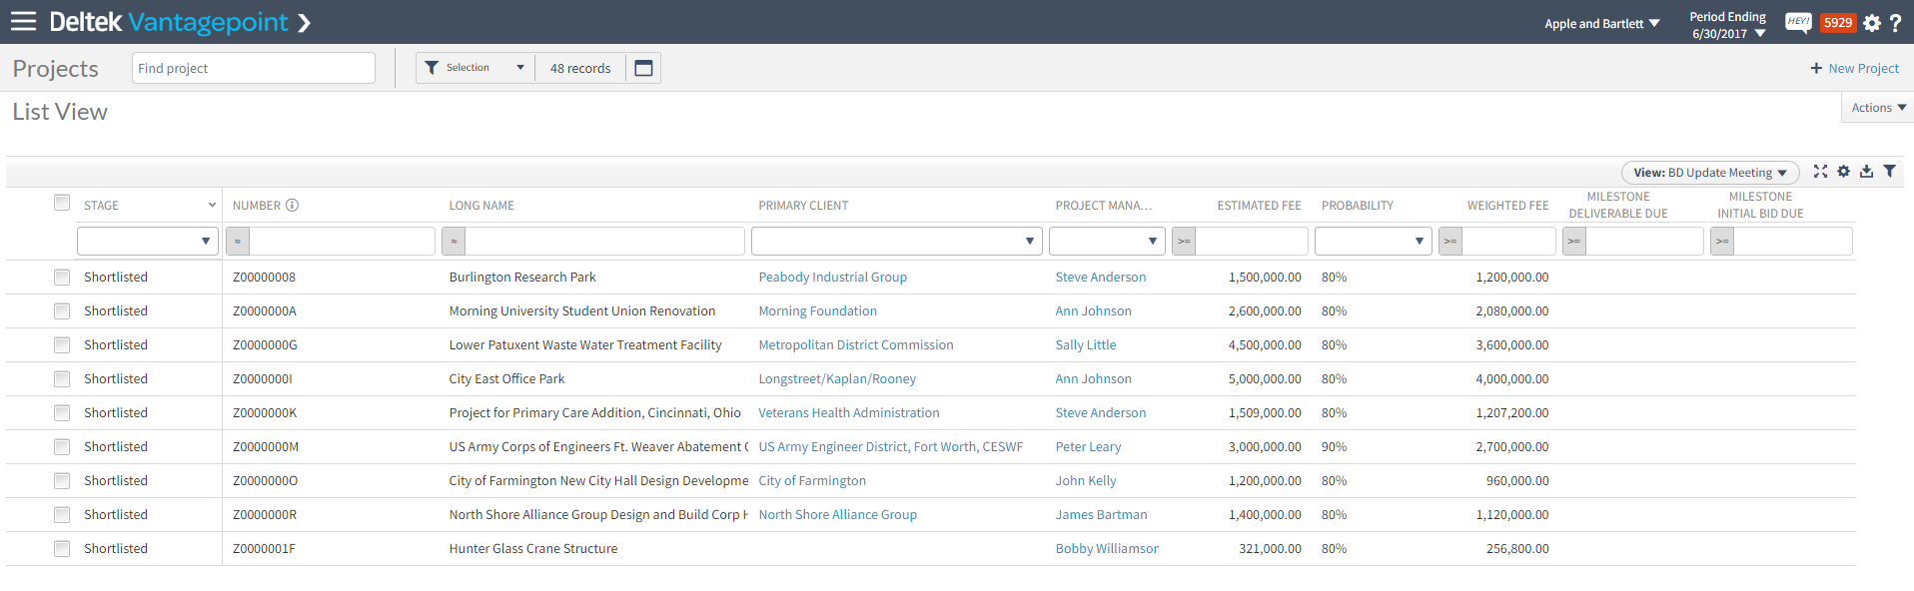Open project manager James Bartman link

coord(1101,514)
